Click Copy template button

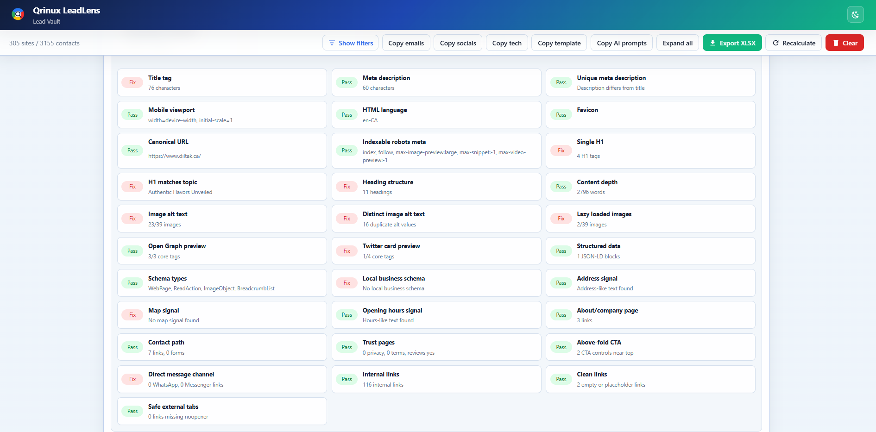click(x=559, y=43)
